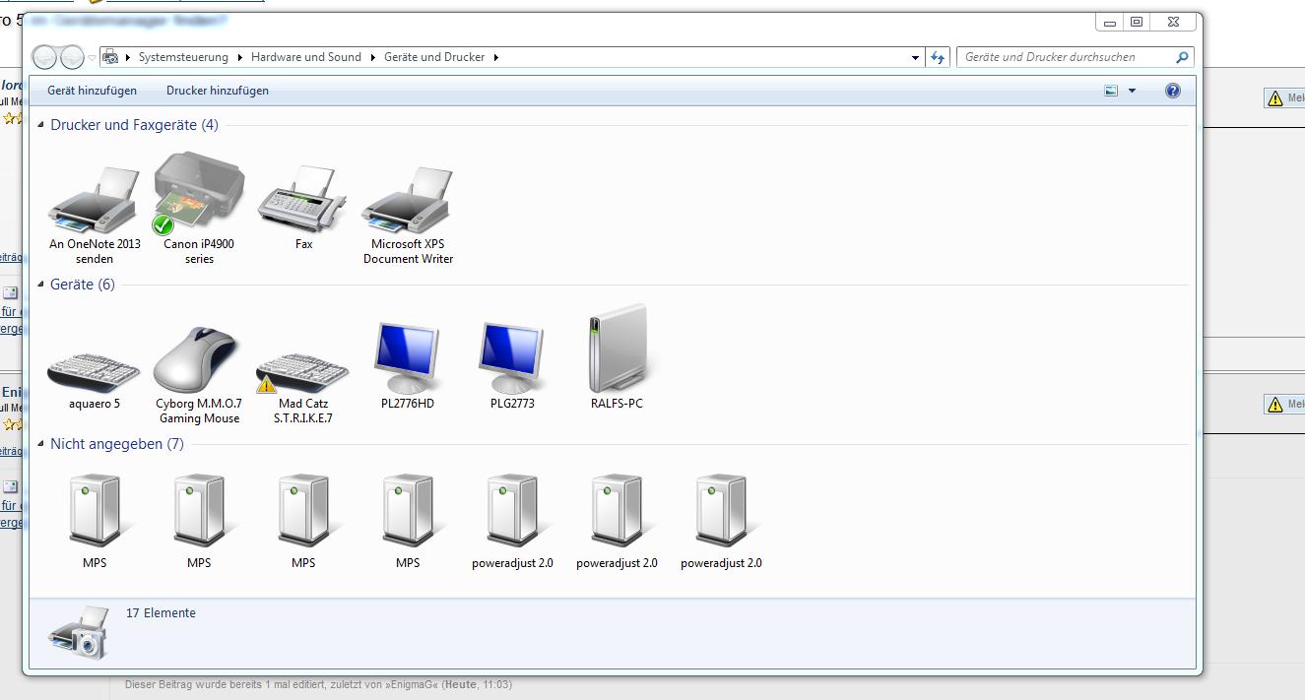The height and width of the screenshot is (700, 1305).
Task: Open the view options dropdown arrow
Action: (x=1132, y=91)
